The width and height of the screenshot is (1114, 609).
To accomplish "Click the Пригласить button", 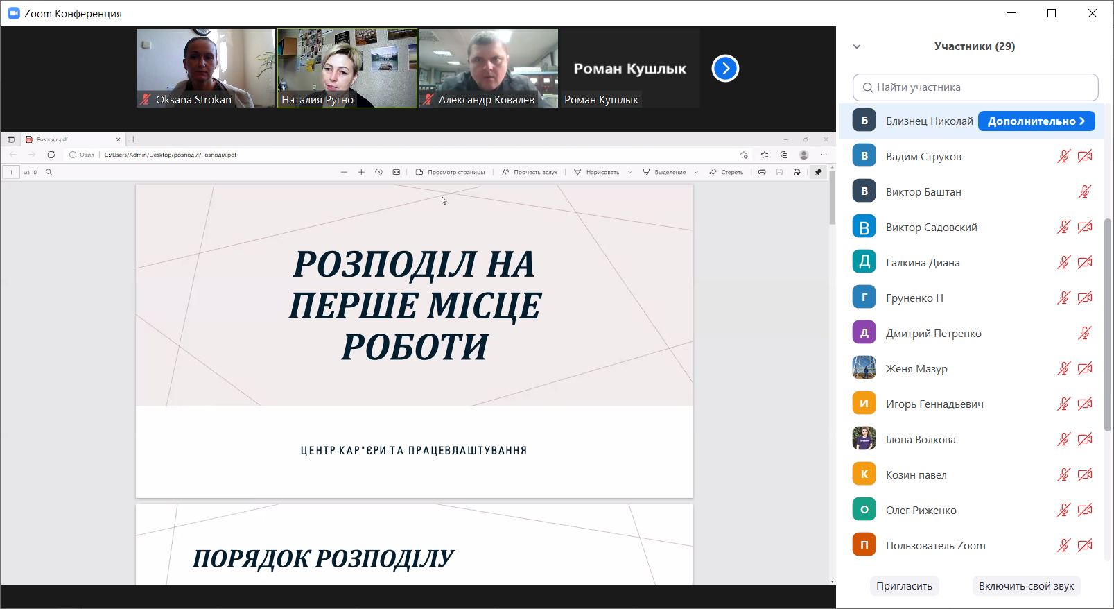I will click(904, 586).
